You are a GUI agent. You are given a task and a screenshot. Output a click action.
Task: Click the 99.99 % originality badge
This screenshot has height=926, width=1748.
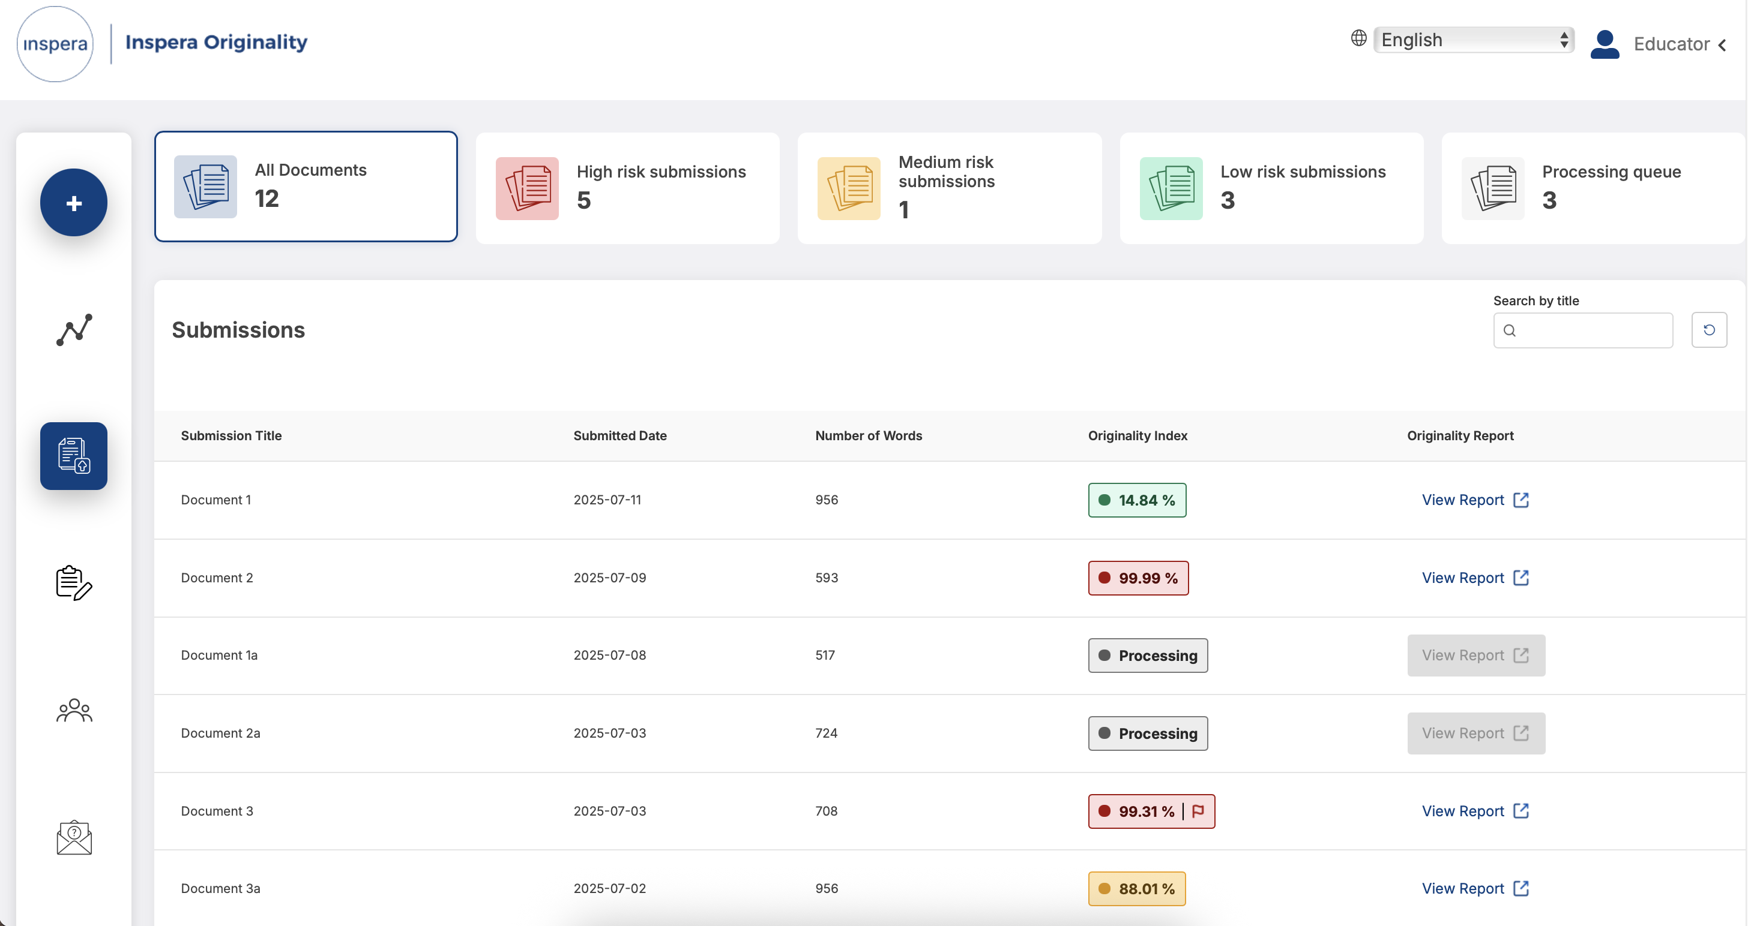point(1138,578)
